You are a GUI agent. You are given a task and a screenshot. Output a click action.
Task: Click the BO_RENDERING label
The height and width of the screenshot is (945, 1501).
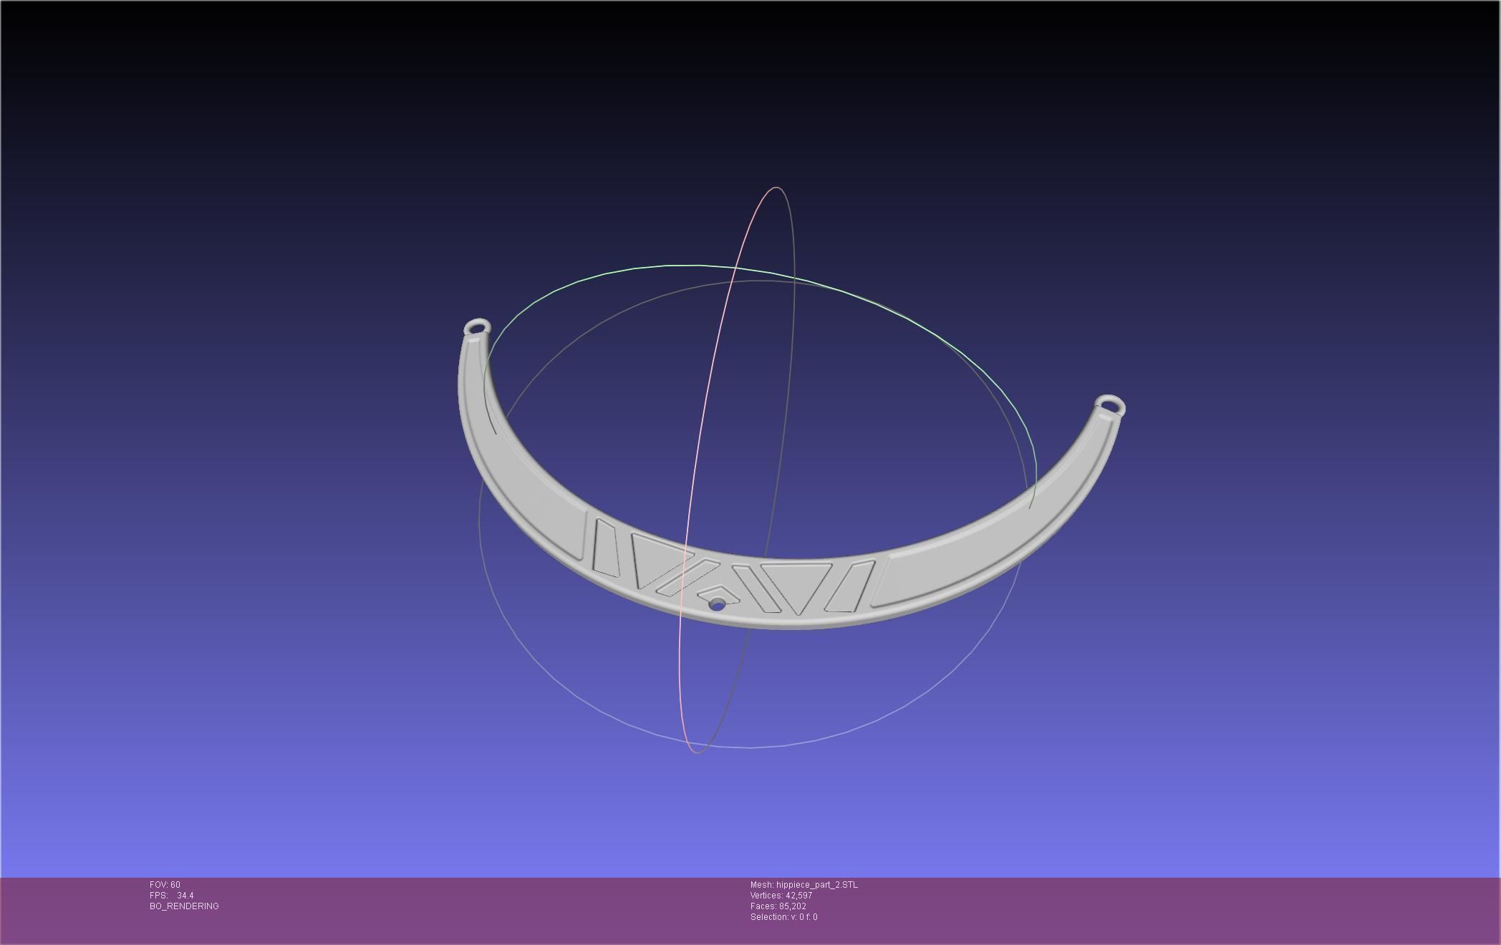pyautogui.click(x=184, y=906)
